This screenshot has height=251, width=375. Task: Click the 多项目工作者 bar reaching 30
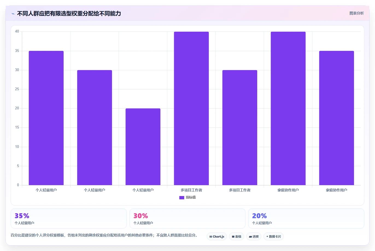240,128
